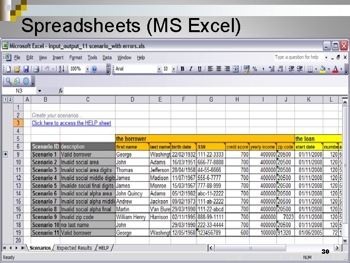Viewport: 350px width, 263px height.
Task: Click the people search icon in lower toolbar
Action: coord(17,81)
